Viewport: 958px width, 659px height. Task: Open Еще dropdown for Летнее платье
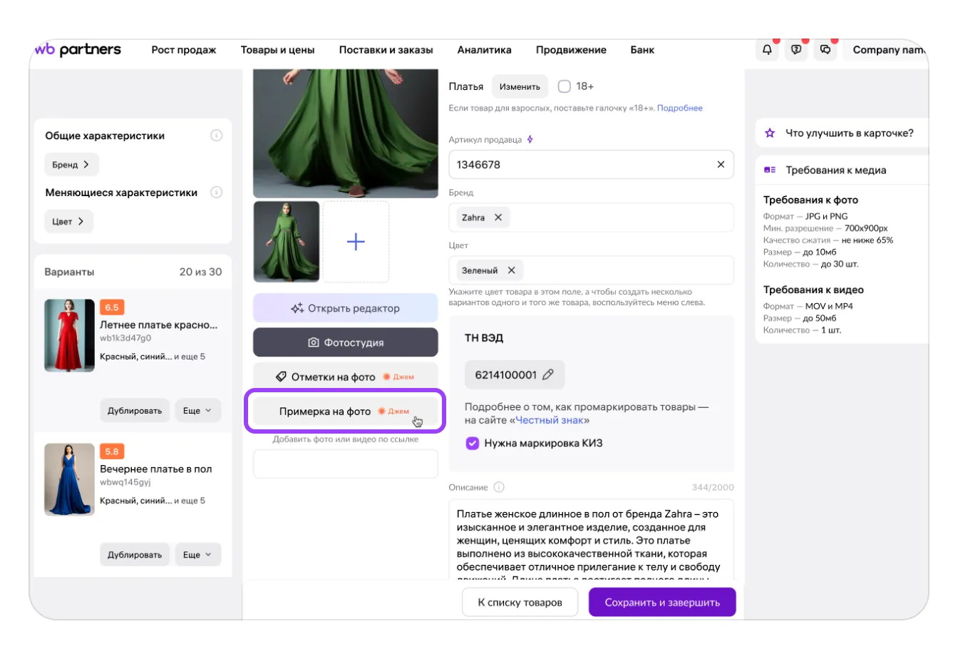coord(197,411)
